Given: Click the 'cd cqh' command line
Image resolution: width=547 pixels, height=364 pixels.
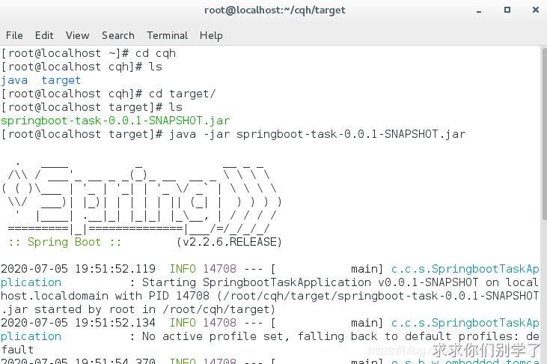Looking at the screenshot, I should pyautogui.click(x=88, y=53).
